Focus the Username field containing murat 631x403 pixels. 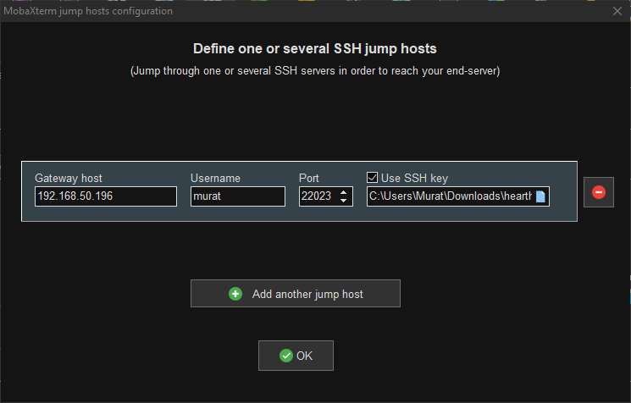click(238, 196)
